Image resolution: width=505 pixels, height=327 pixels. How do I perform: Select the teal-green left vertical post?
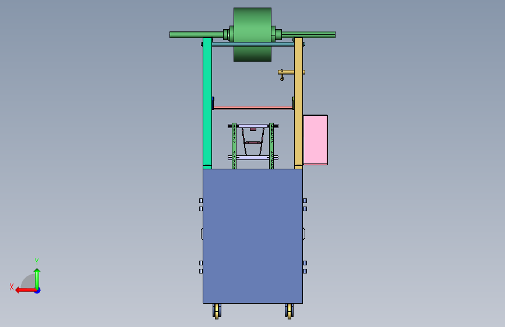tap(207, 103)
